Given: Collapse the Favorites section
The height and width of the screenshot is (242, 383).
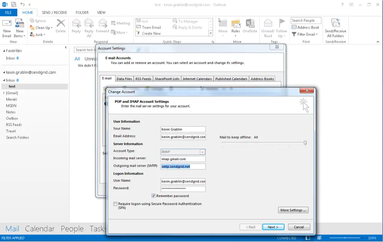Looking at the screenshot, I should coord(4,51).
